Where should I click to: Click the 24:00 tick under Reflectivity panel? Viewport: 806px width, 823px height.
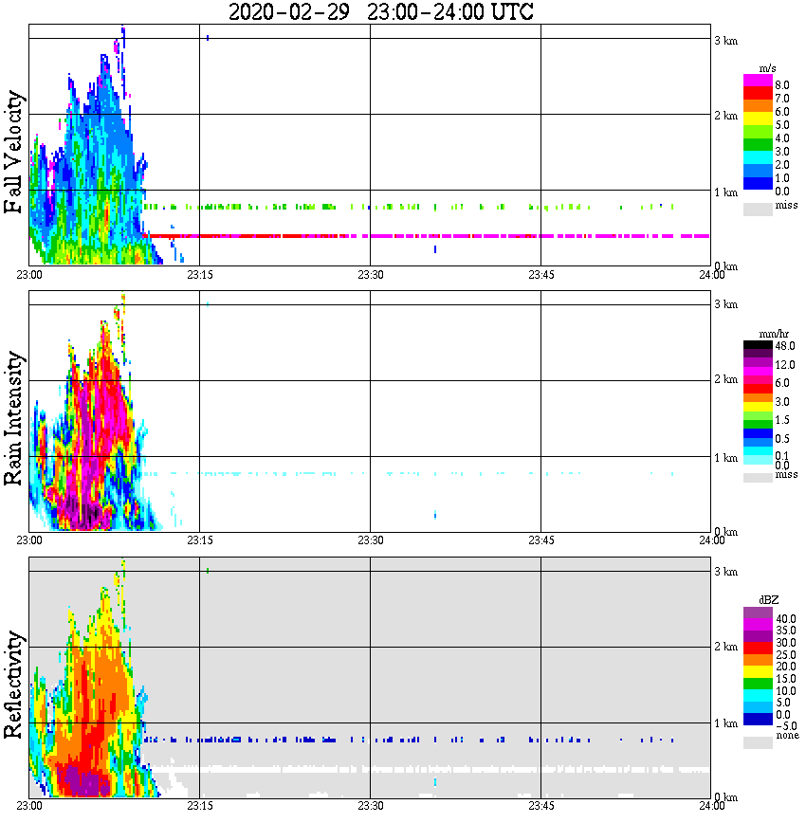pos(711,806)
